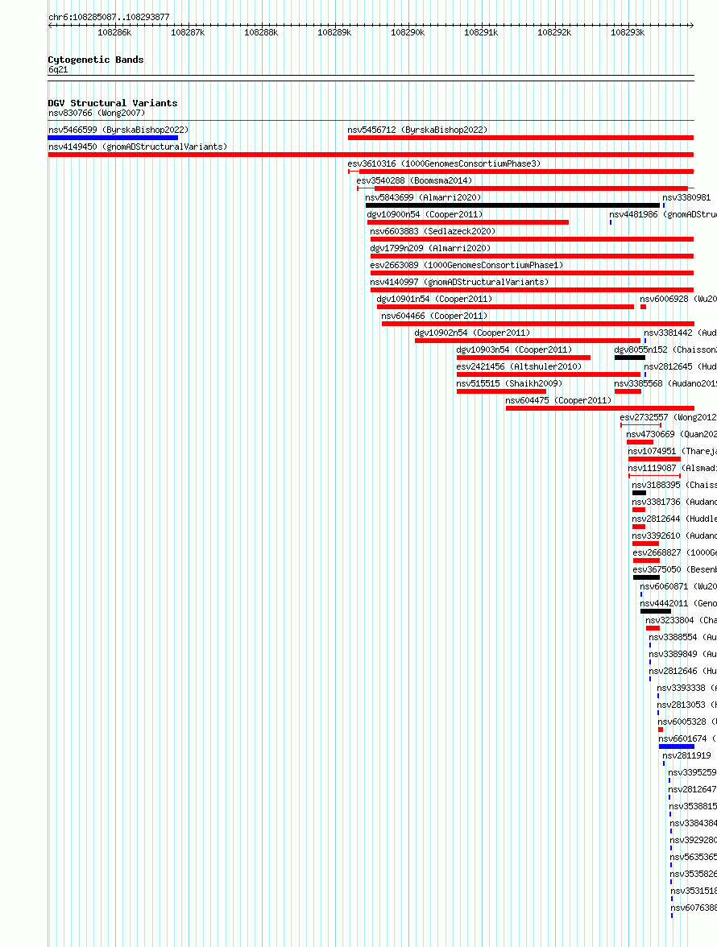Screen dimensions: 717x947
Task: Open the nsv6603883 (Sedlazeck2020) label
Action: [433, 231]
